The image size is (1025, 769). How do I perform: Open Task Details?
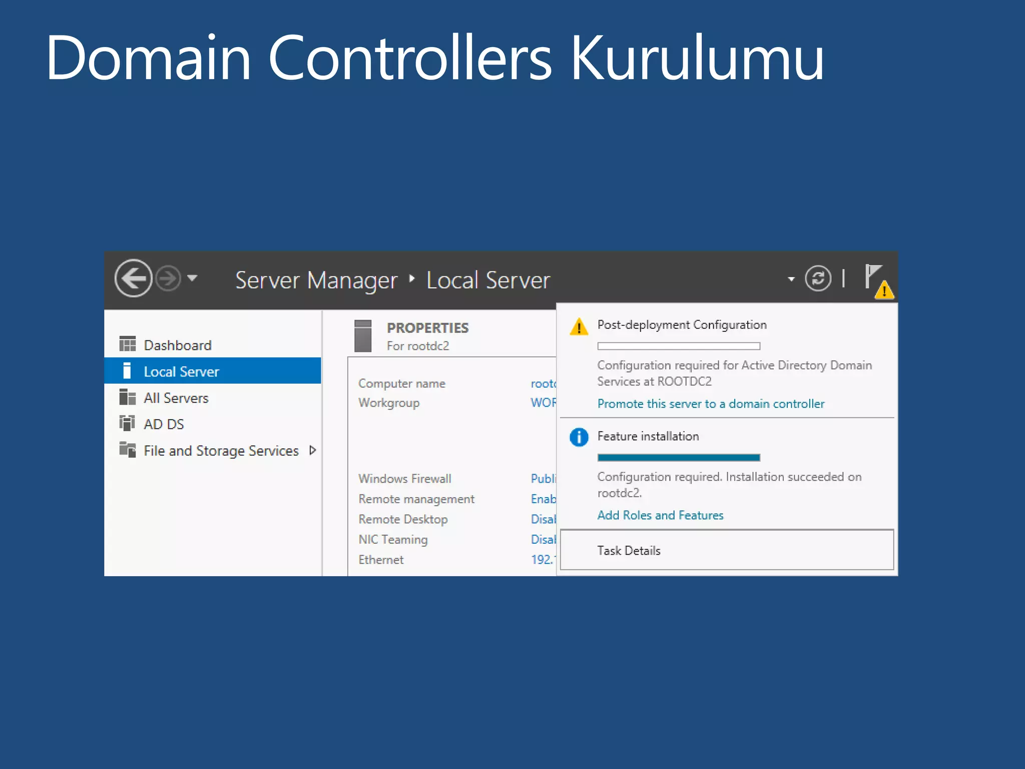[x=727, y=550]
